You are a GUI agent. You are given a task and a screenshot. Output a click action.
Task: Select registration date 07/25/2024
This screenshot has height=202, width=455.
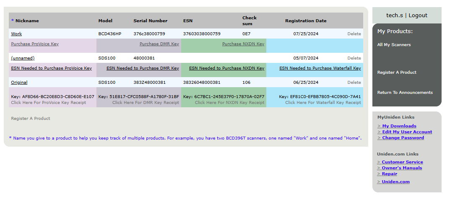tap(306, 34)
